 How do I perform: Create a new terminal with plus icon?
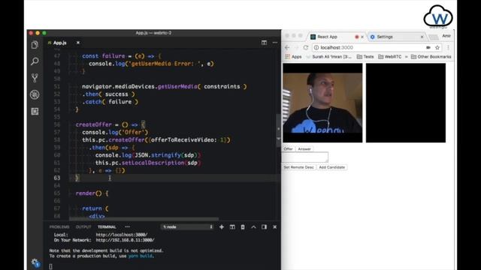pyautogui.click(x=222, y=226)
